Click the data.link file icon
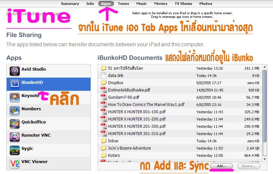The image size is (273, 174). tap(104, 75)
